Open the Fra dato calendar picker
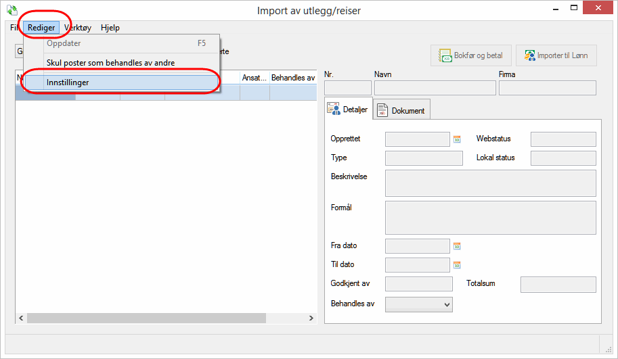The image size is (618, 359). click(457, 246)
